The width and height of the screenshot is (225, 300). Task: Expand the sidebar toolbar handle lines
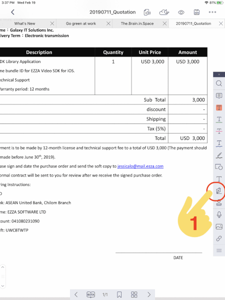(x=219, y=250)
